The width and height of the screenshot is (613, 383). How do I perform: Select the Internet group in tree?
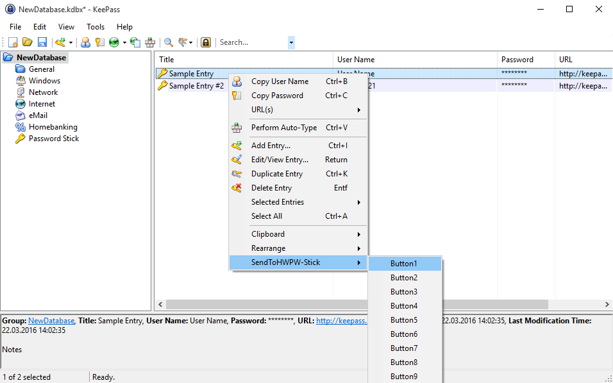pos(42,104)
